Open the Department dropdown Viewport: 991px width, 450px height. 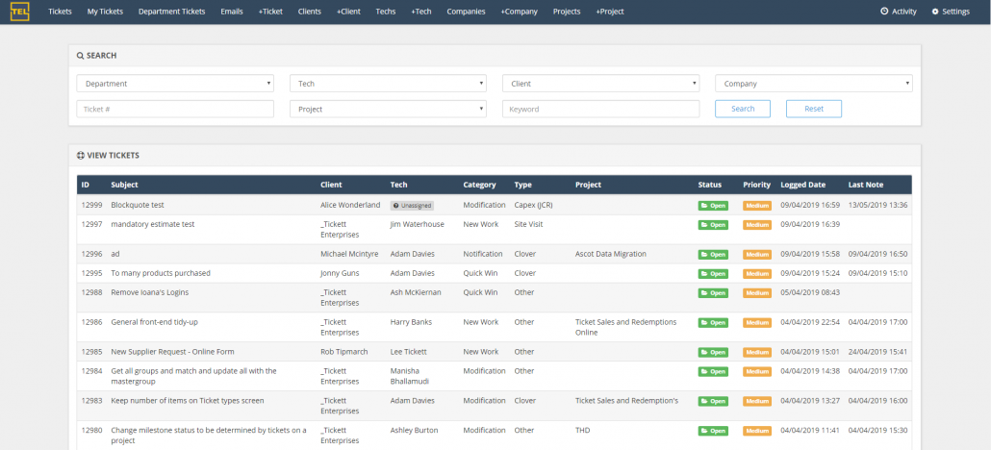(x=175, y=84)
